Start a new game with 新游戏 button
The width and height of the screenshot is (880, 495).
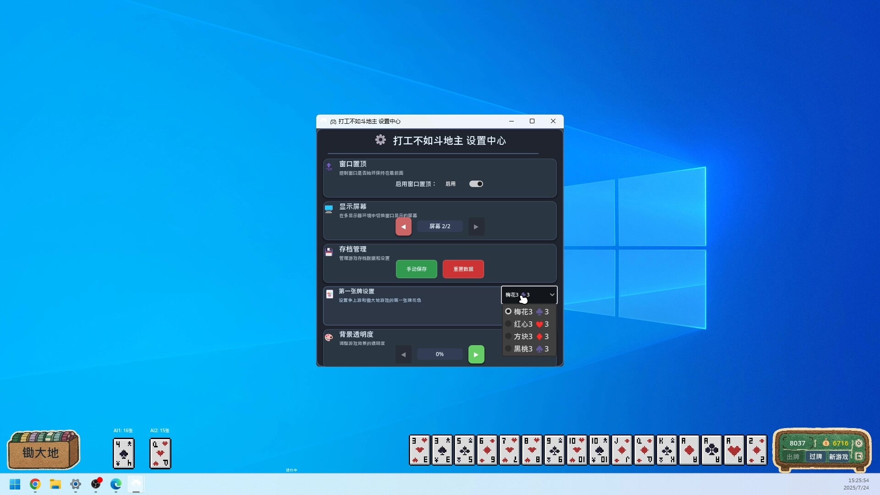pos(839,457)
